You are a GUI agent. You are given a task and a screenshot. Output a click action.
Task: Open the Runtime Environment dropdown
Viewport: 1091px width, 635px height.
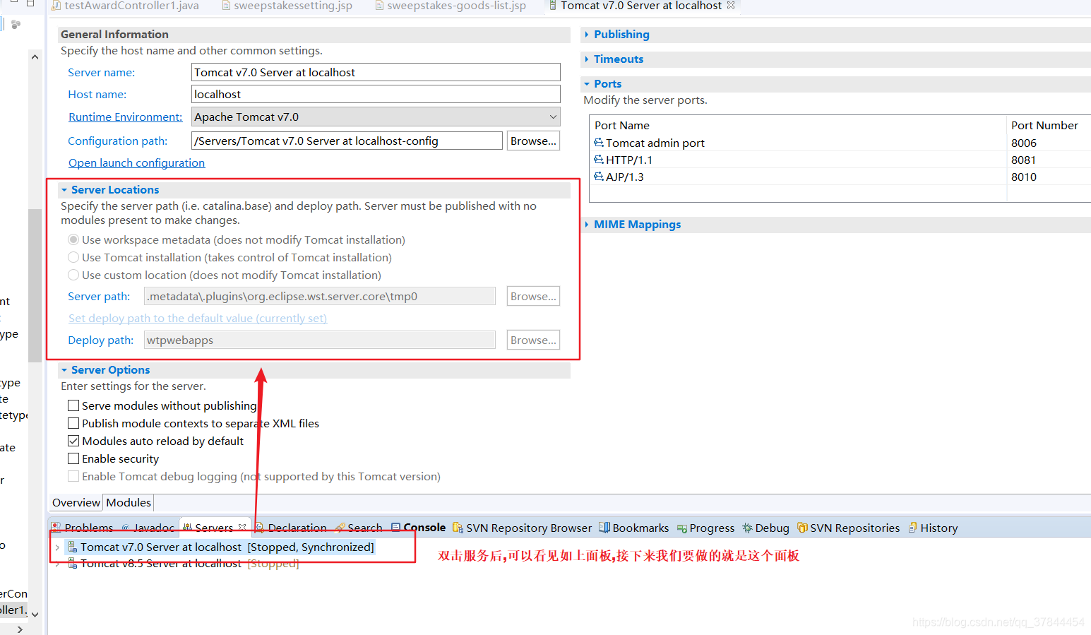coord(553,117)
